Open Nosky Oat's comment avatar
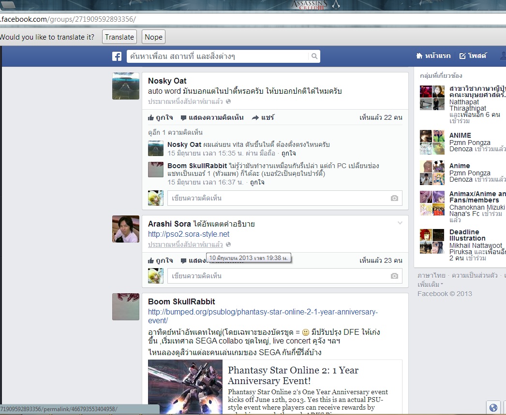This screenshot has width=506, height=415. [156, 148]
